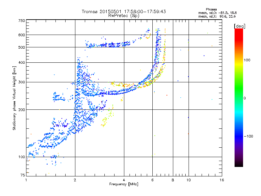Click the '[deg]' colorbar unit label

pyautogui.click(x=239, y=26)
